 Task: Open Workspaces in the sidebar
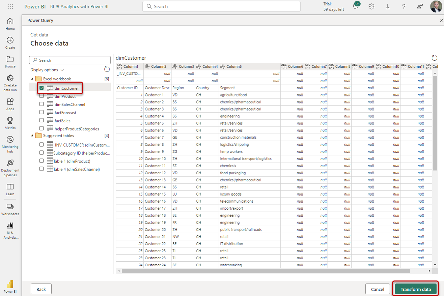10,209
